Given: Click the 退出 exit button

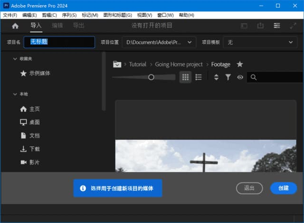Looking at the screenshot, I should click(249, 188).
